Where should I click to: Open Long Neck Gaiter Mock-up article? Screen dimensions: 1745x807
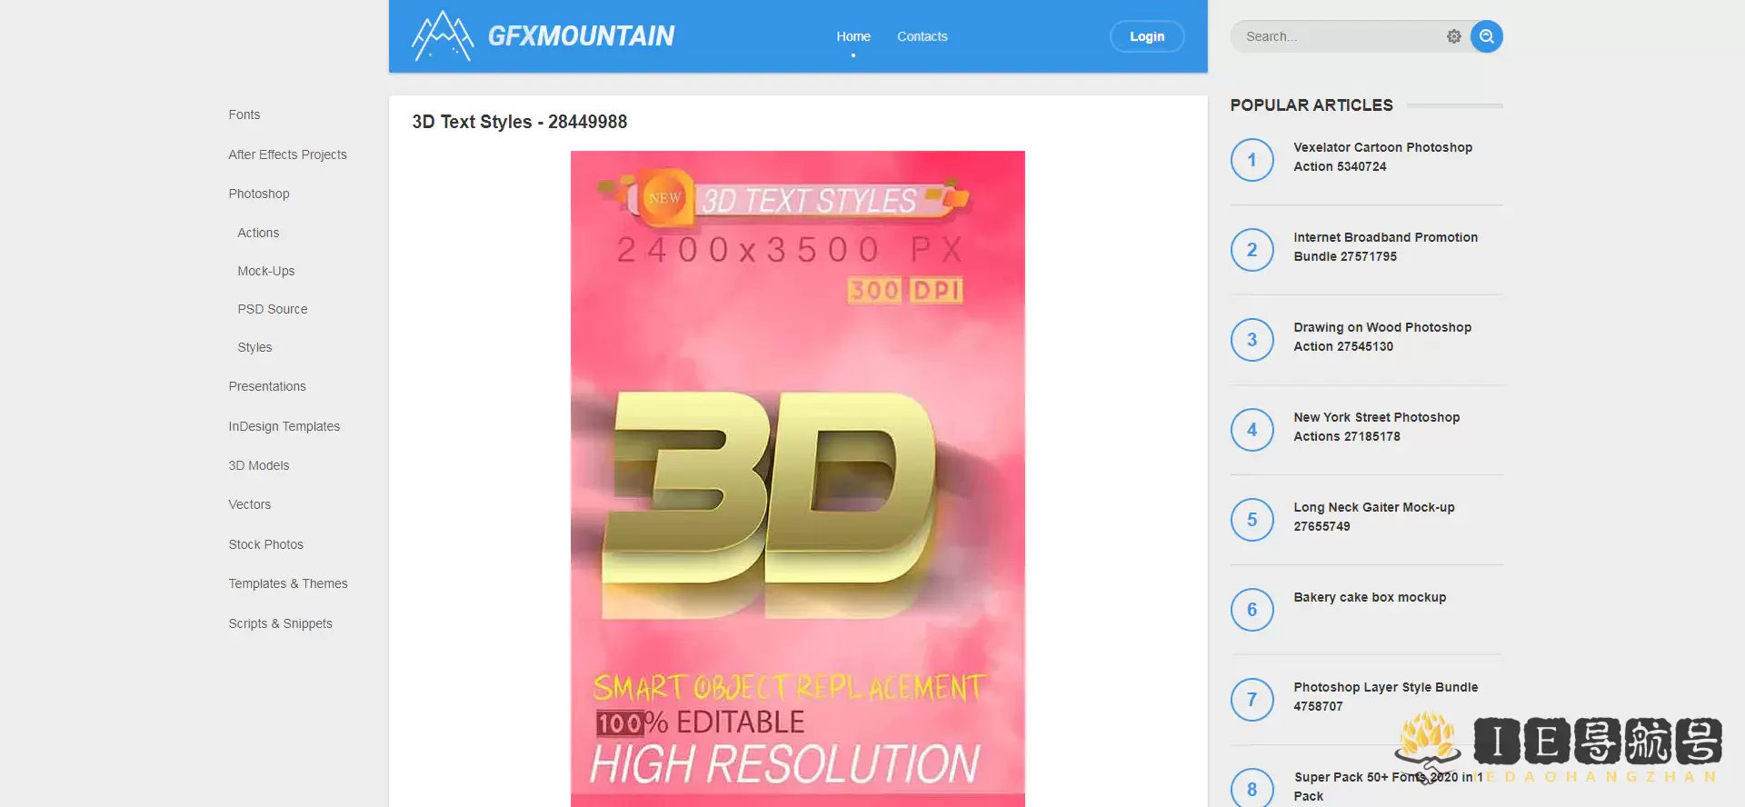tap(1374, 516)
